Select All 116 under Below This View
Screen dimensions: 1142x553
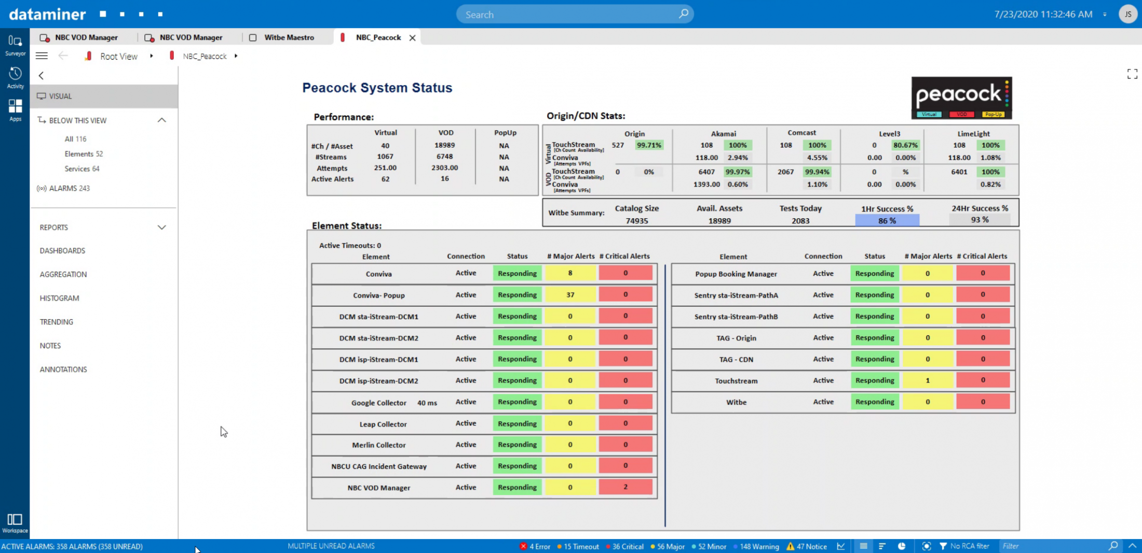click(x=75, y=139)
